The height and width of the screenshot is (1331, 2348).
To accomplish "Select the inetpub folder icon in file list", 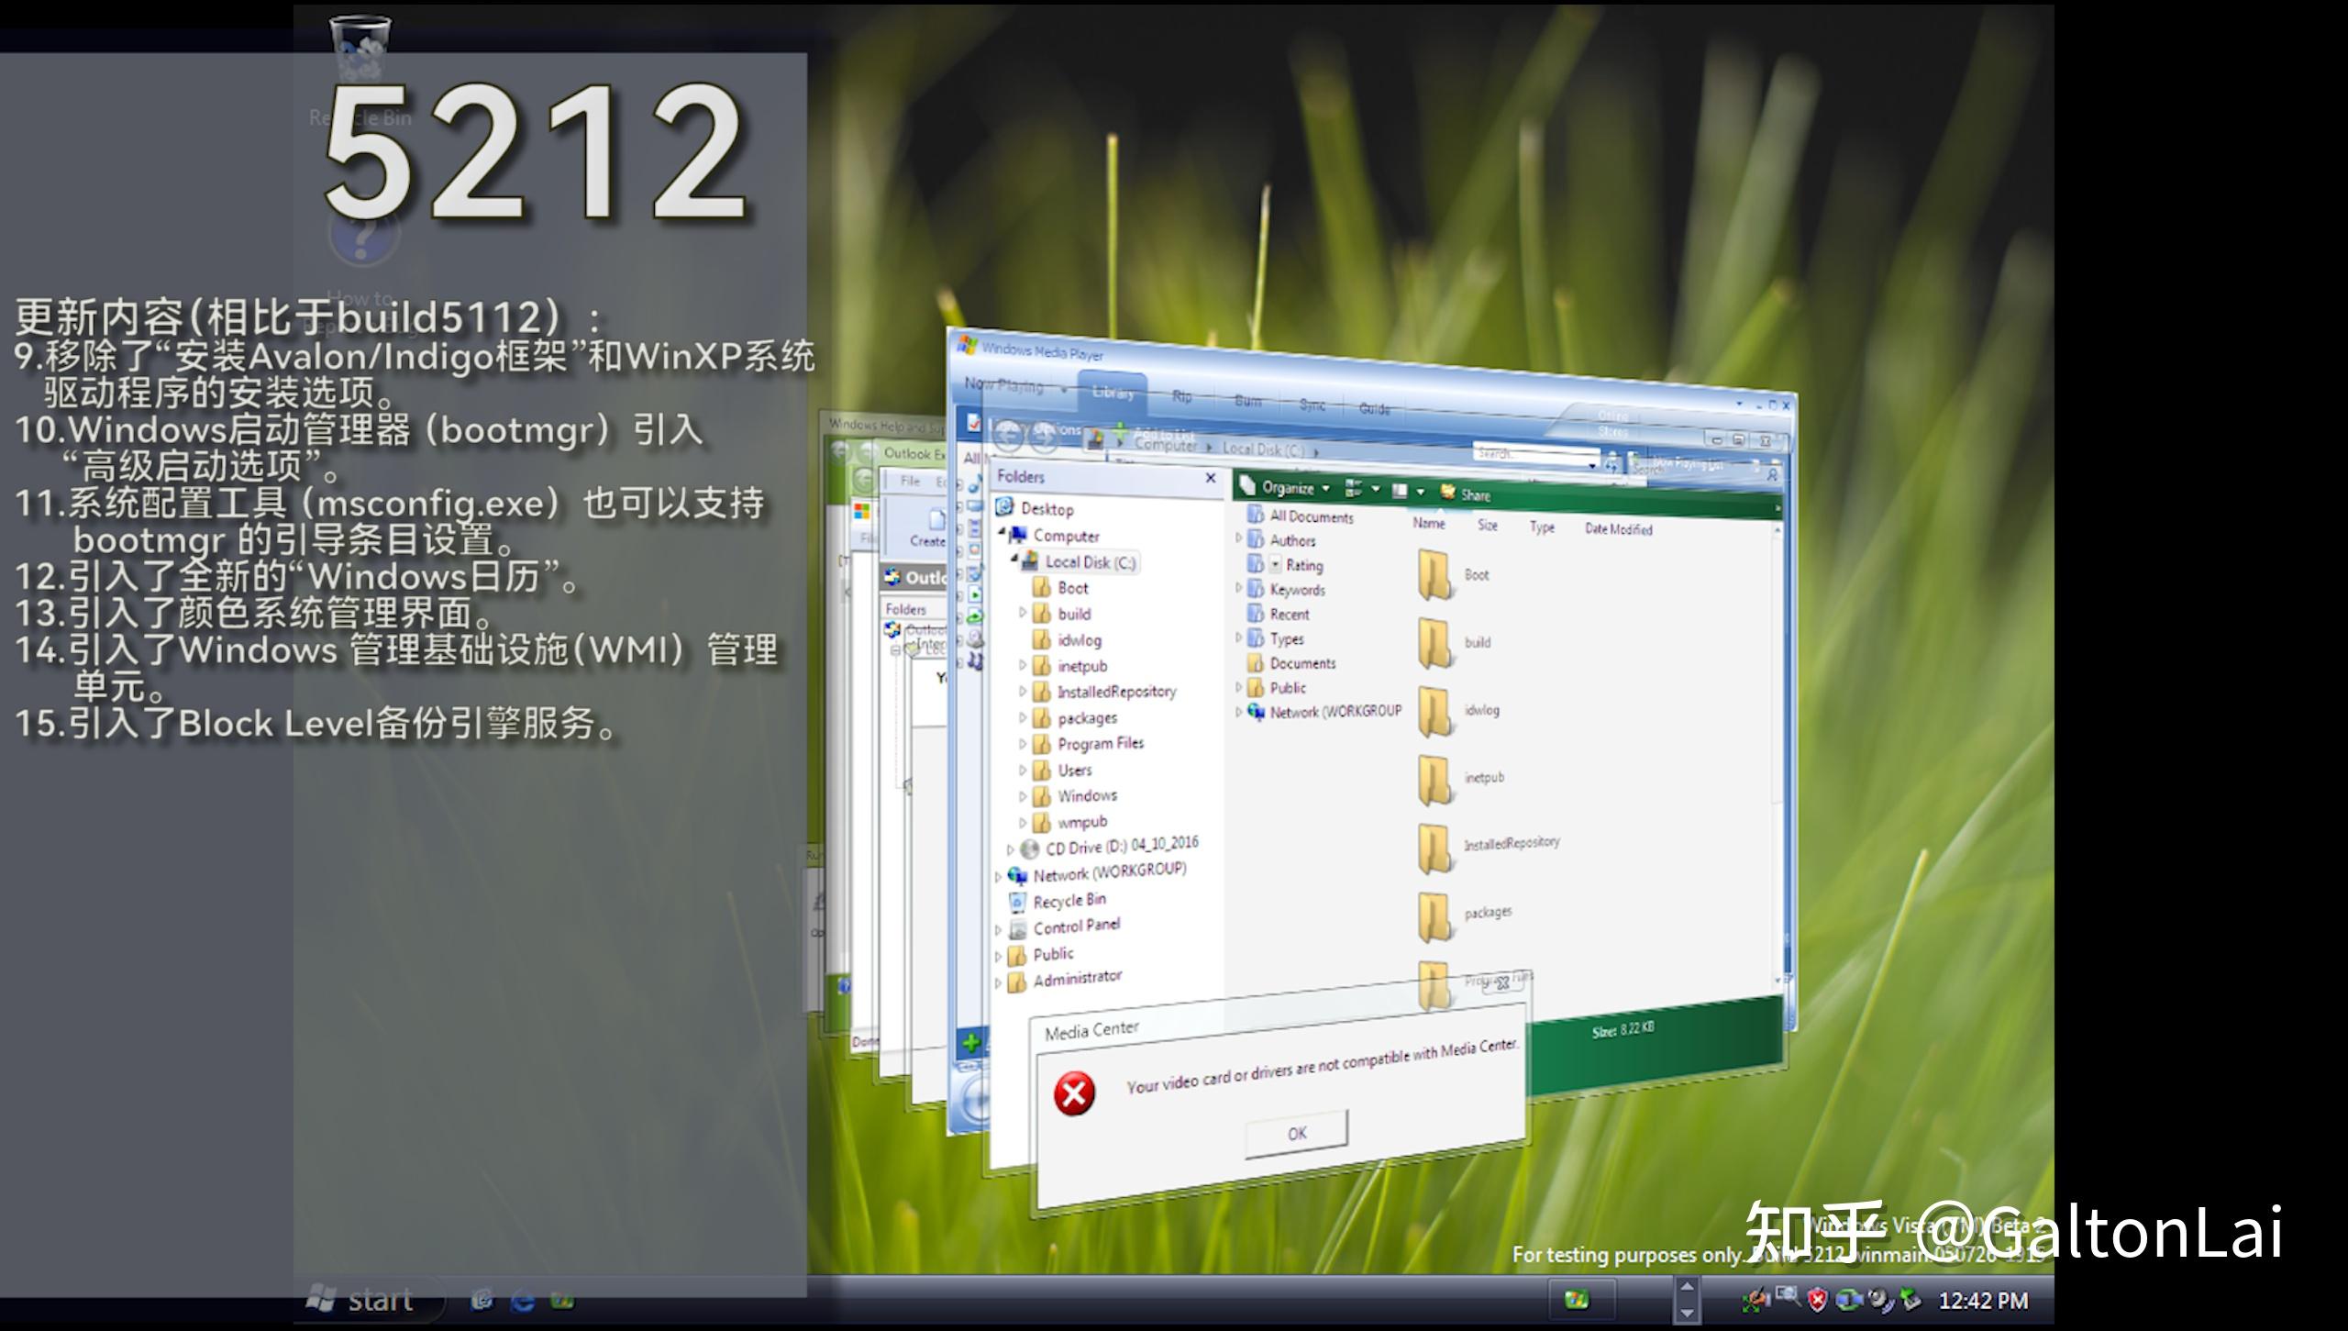I will (1434, 779).
